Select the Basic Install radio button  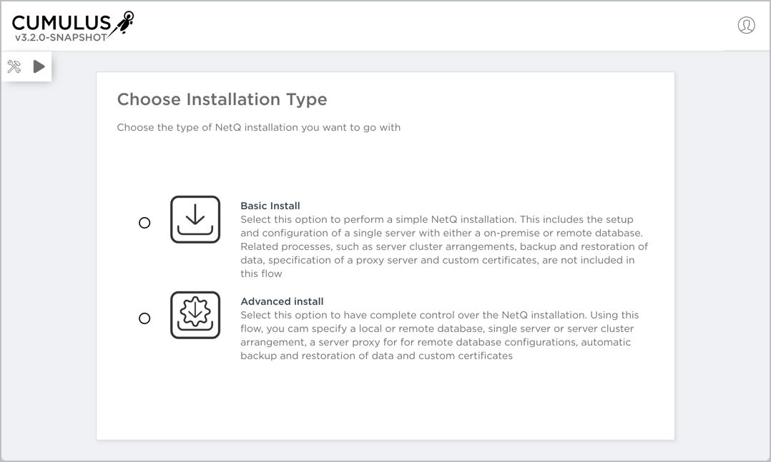144,223
